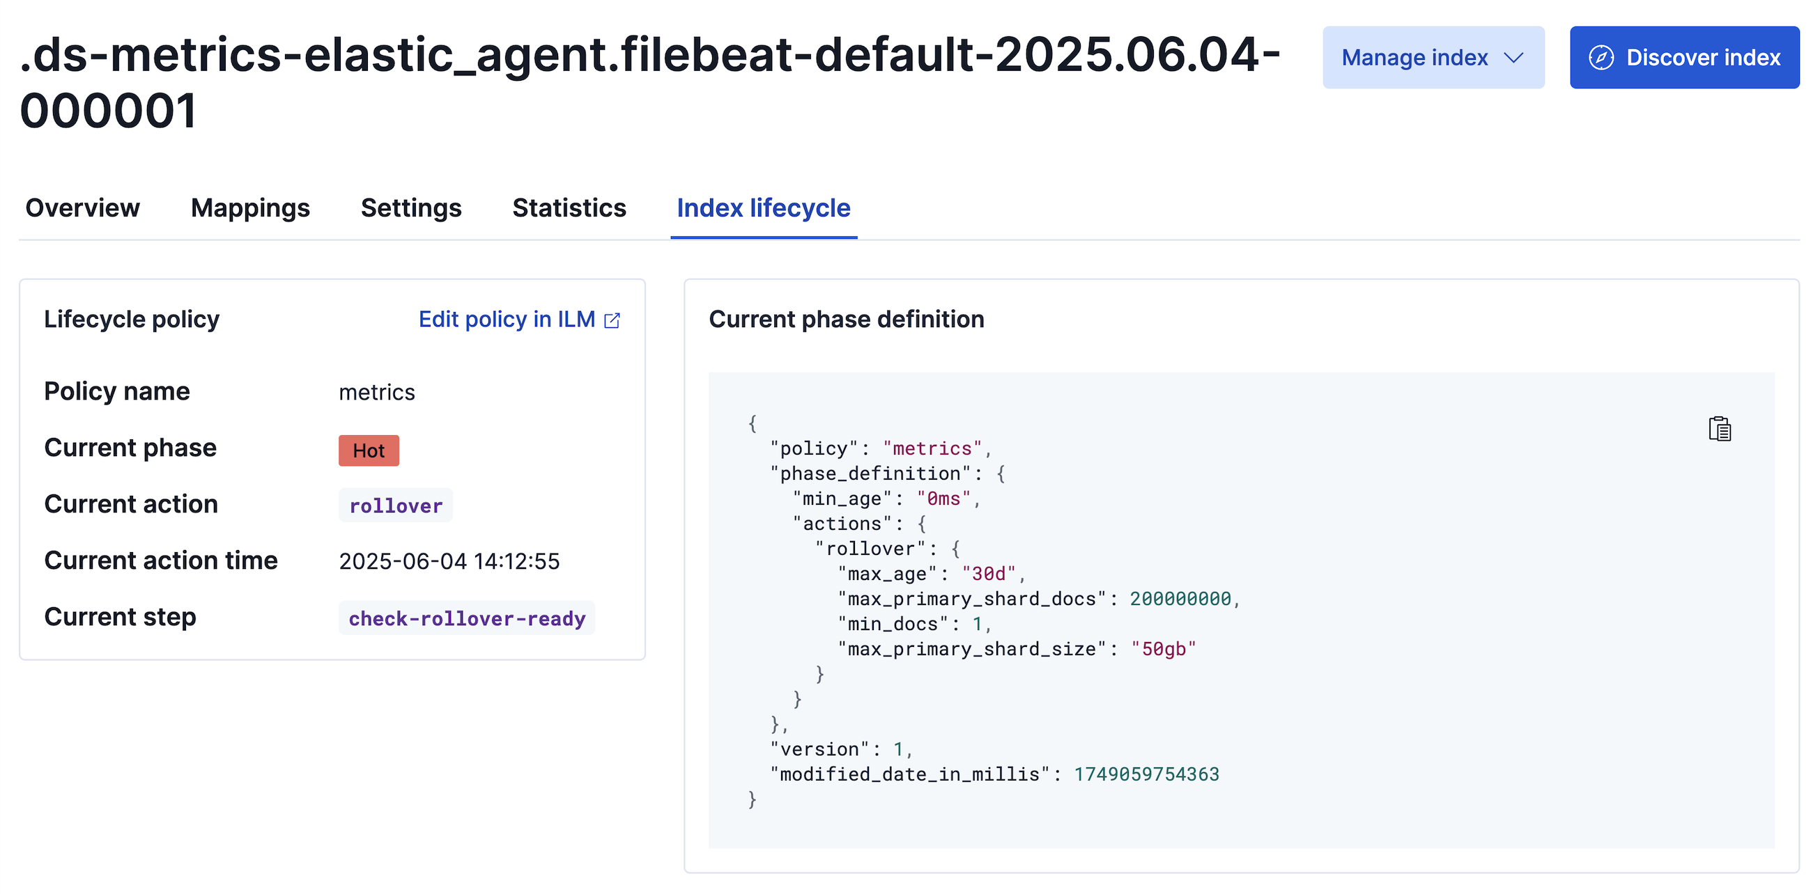
Task: Click the Current phase definition heading
Action: coord(847,318)
